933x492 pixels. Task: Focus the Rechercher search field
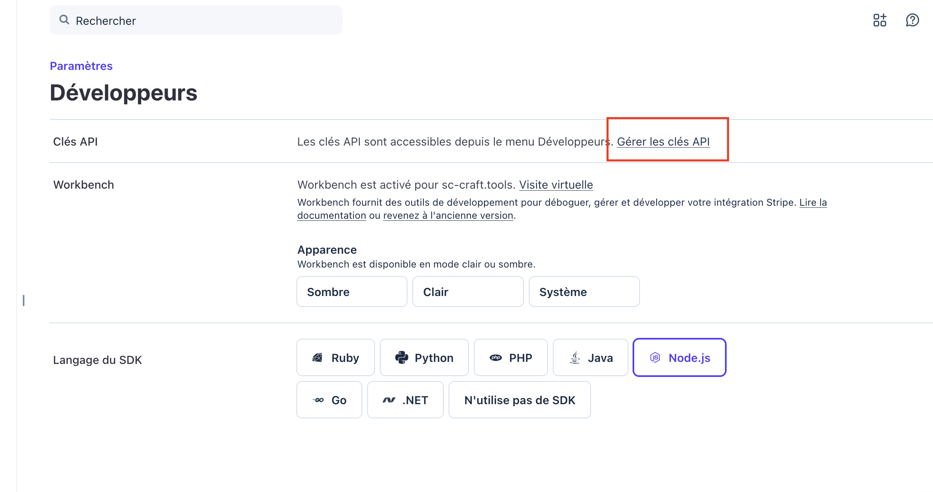pyautogui.click(x=196, y=20)
